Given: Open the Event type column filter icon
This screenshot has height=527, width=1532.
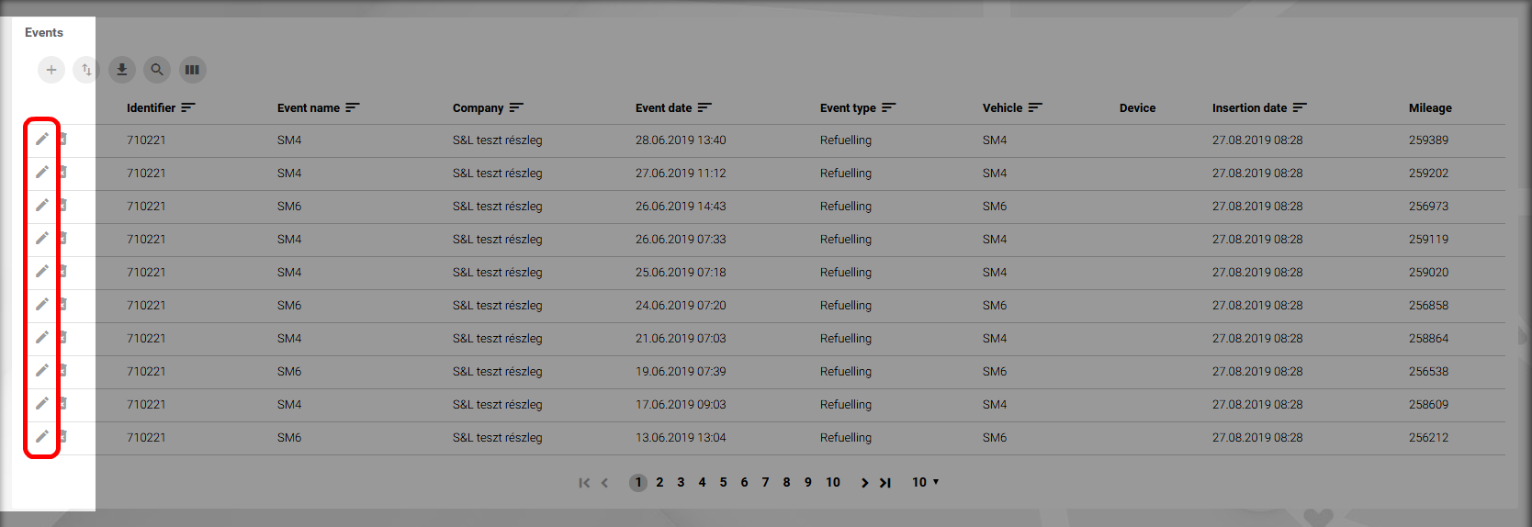Looking at the screenshot, I should [888, 107].
